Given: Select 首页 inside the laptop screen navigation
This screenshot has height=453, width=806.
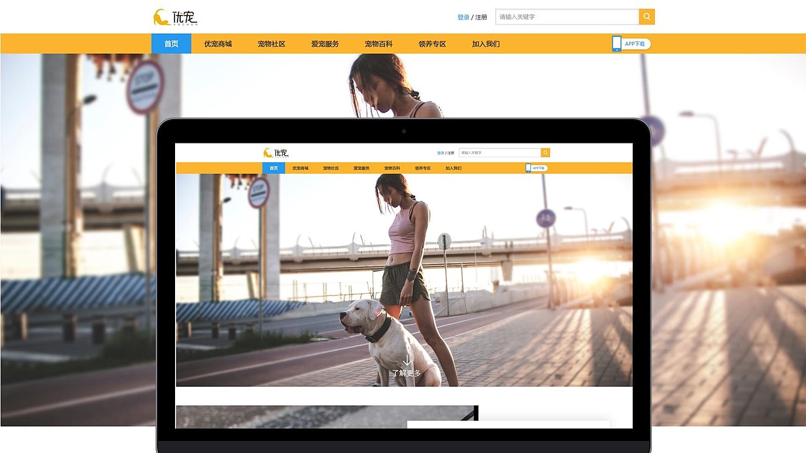Looking at the screenshot, I should (x=274, y=168).
